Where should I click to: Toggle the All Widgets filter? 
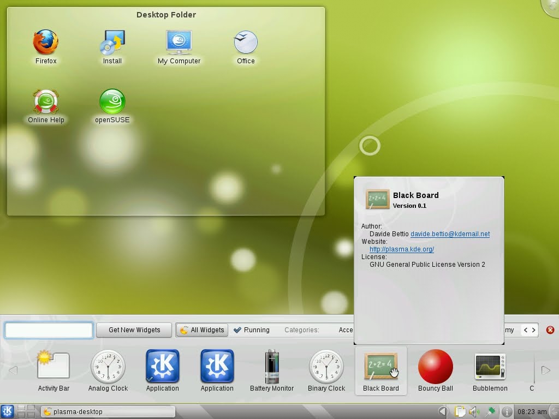[202, 330]
